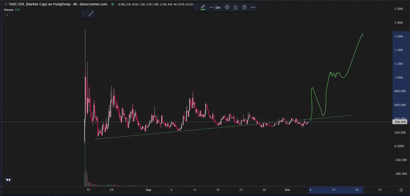Image resolution: width=410 pixels, height=196 pixels.
Task: Open drawing settings gear icon
Action: [227, 7]
